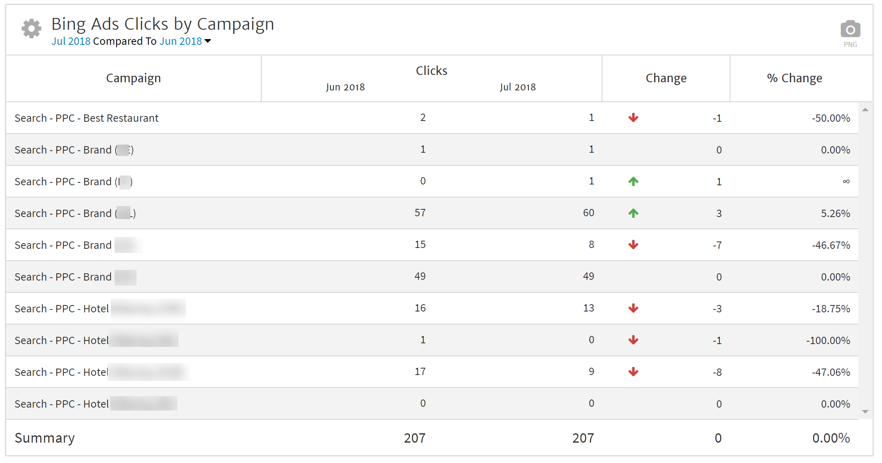
Task: Click red down arrow in -18.75% row
Action: click(633, 308)
